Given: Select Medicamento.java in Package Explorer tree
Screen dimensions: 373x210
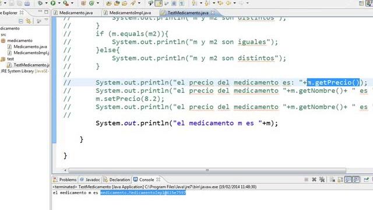Looking at the screenshot, I should click(x=30, y=47).
